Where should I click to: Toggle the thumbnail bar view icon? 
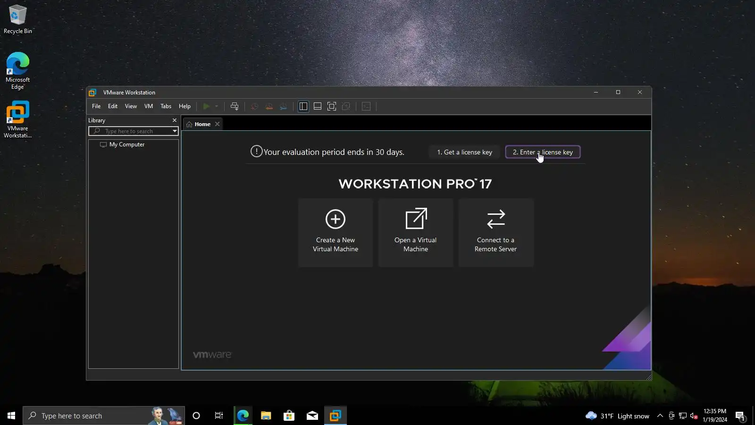[318, 106]
